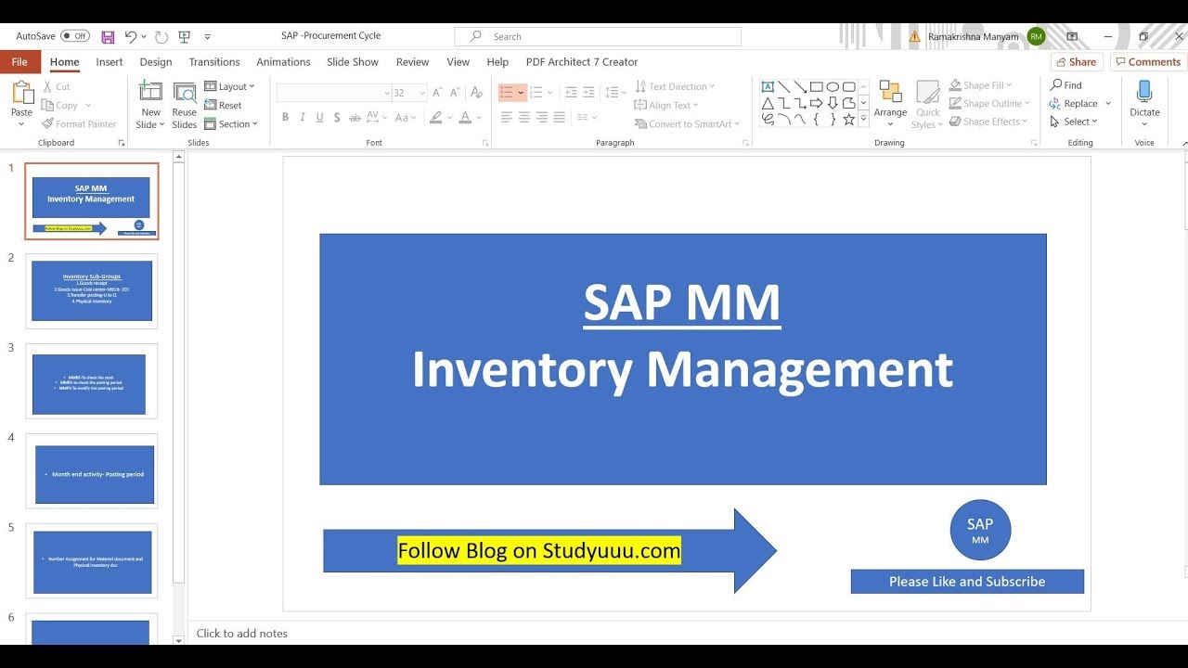Viewport: 1188px width, 668px height.
Task: Click the Undo arrow icon
Action: (131, 37)
